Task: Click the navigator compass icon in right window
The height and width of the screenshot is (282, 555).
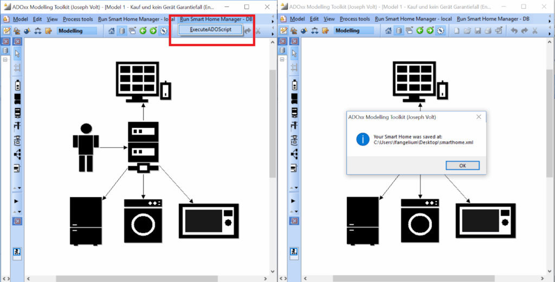Action: [x=440, y=31]
